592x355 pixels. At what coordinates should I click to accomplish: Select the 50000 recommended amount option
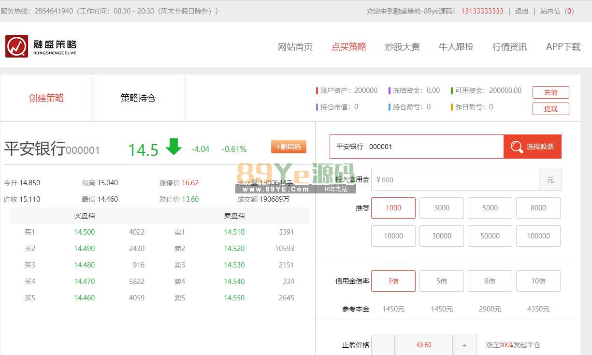(490, 236)
